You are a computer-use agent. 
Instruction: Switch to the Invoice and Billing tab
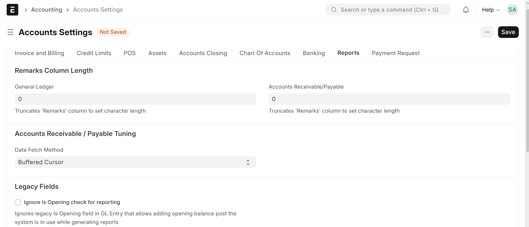(39, 53)
